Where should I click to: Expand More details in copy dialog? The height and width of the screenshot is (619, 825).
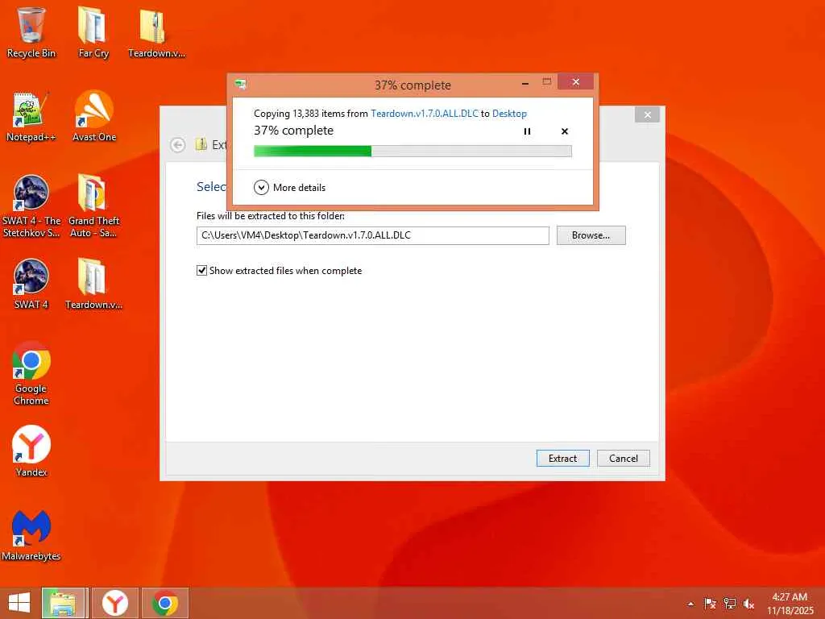pyautogui.click(x=289, y=187)
